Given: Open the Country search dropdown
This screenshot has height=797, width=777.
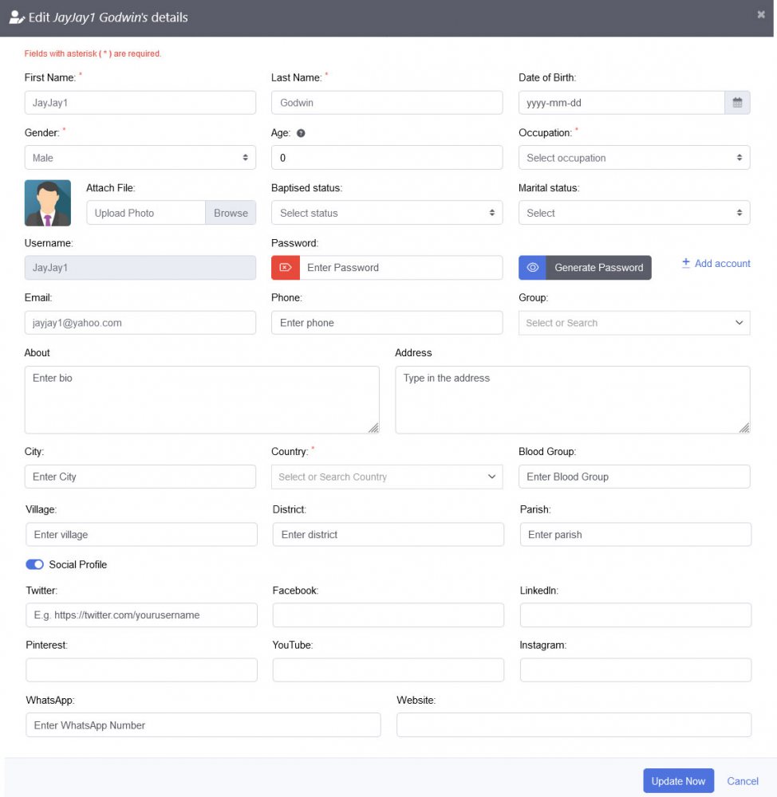Looking at the screenshot, I should 387,477.
